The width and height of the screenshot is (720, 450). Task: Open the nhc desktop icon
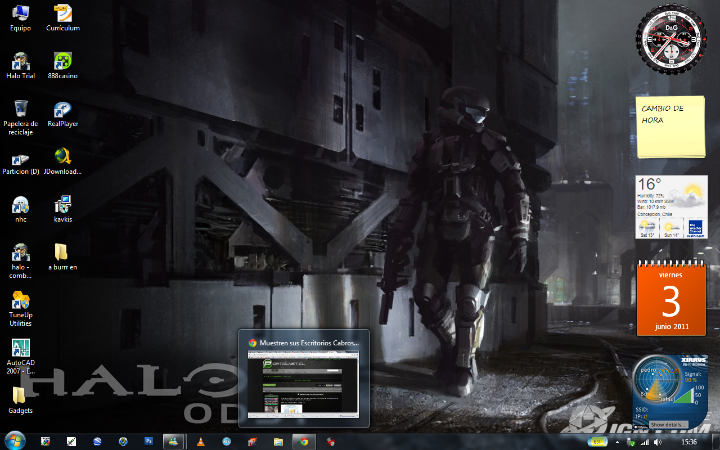point(21,209)
